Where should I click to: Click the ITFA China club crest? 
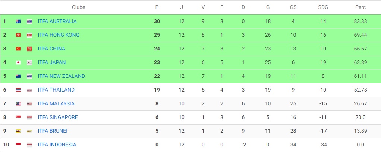click(29, 49)
